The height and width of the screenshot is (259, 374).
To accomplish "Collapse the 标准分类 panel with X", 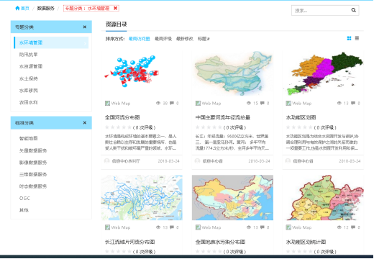I will click(85, 123).
